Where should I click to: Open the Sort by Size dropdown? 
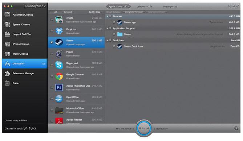(x=96, y=12)
